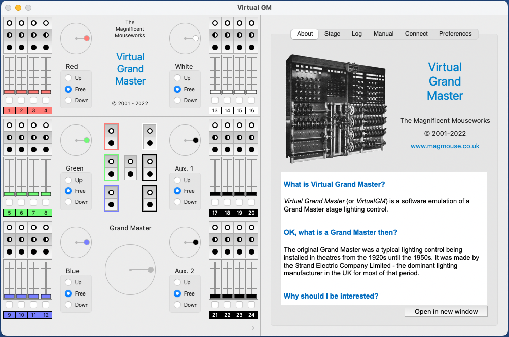
Task: Set channel 16 switch to the half-filled position
Action: pyautogui.click(x=252, y=35)
